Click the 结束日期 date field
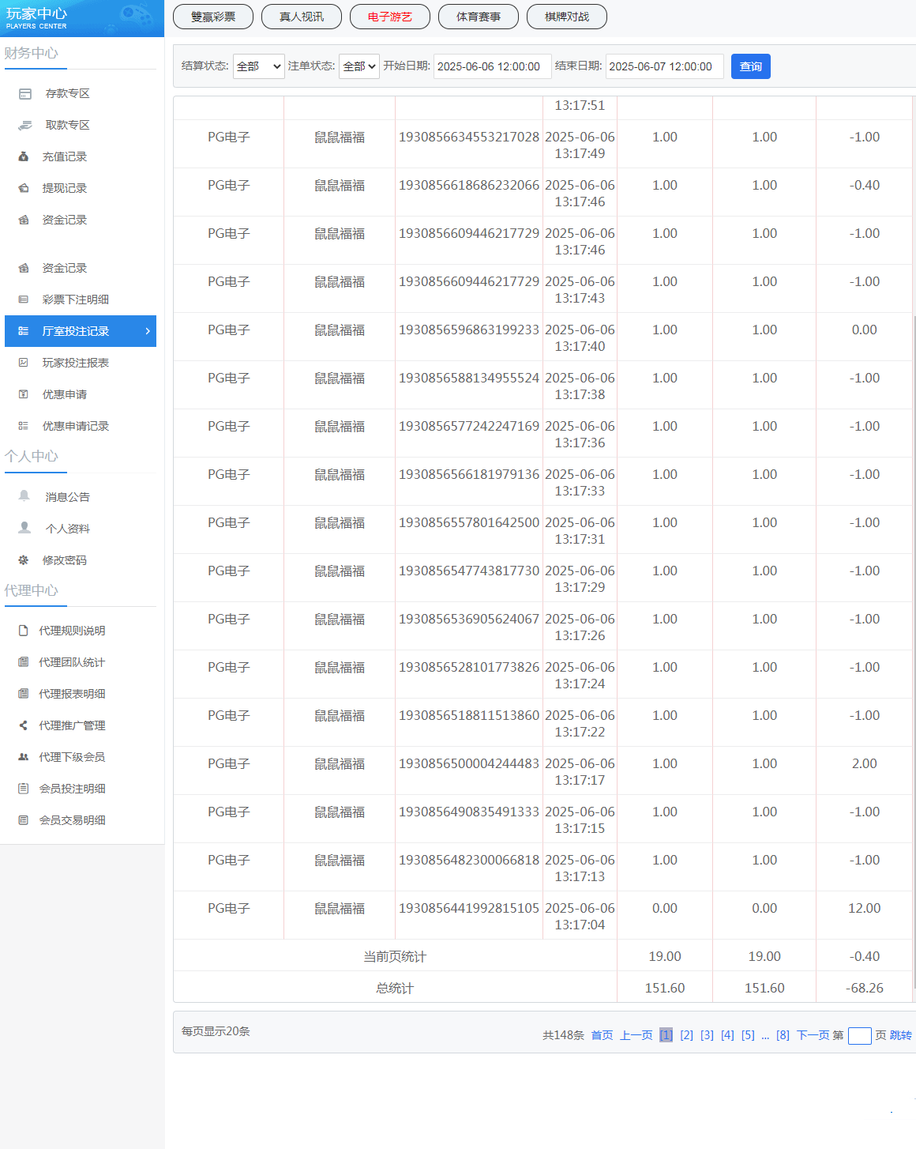The height and width of the screenshot is (1149, 916). tap(664, 66)
